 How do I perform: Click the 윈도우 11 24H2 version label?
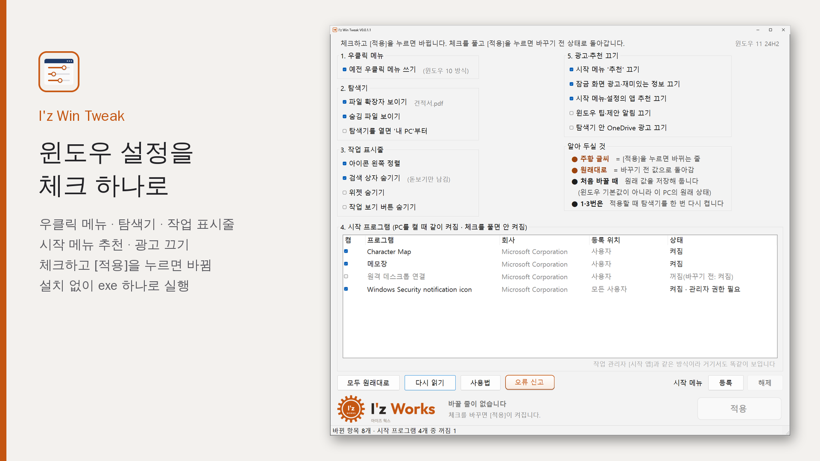click(757, 44)
